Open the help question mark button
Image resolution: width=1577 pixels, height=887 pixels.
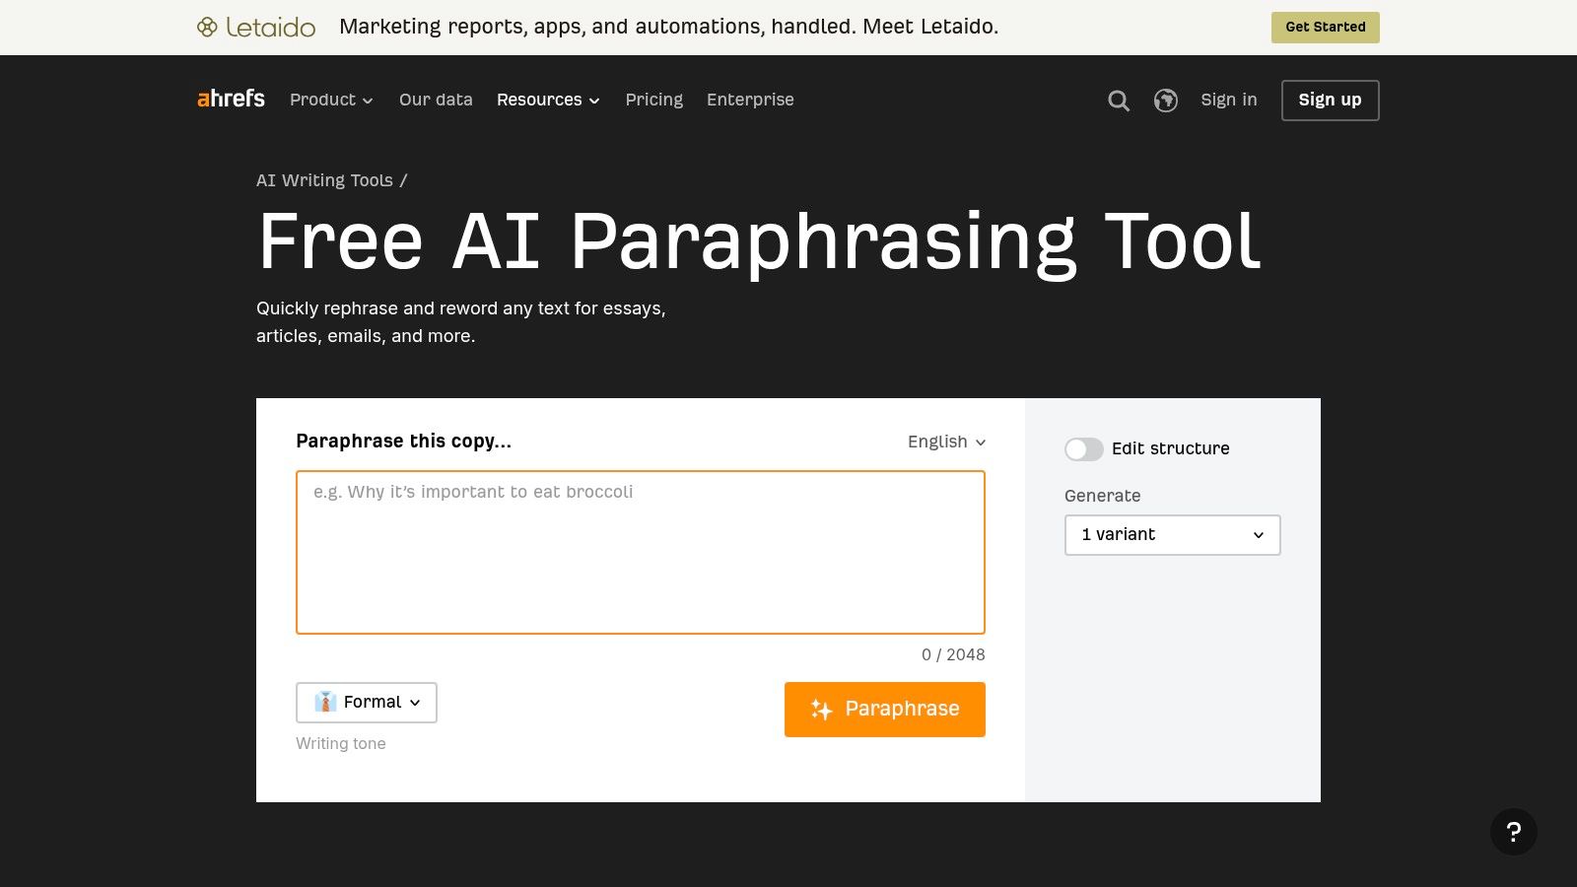tap(1514, 832)
